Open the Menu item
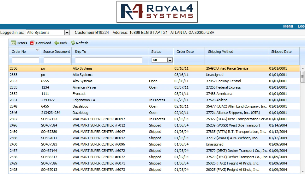Screen dimensions: 305x174 click(x=288, y=26)
